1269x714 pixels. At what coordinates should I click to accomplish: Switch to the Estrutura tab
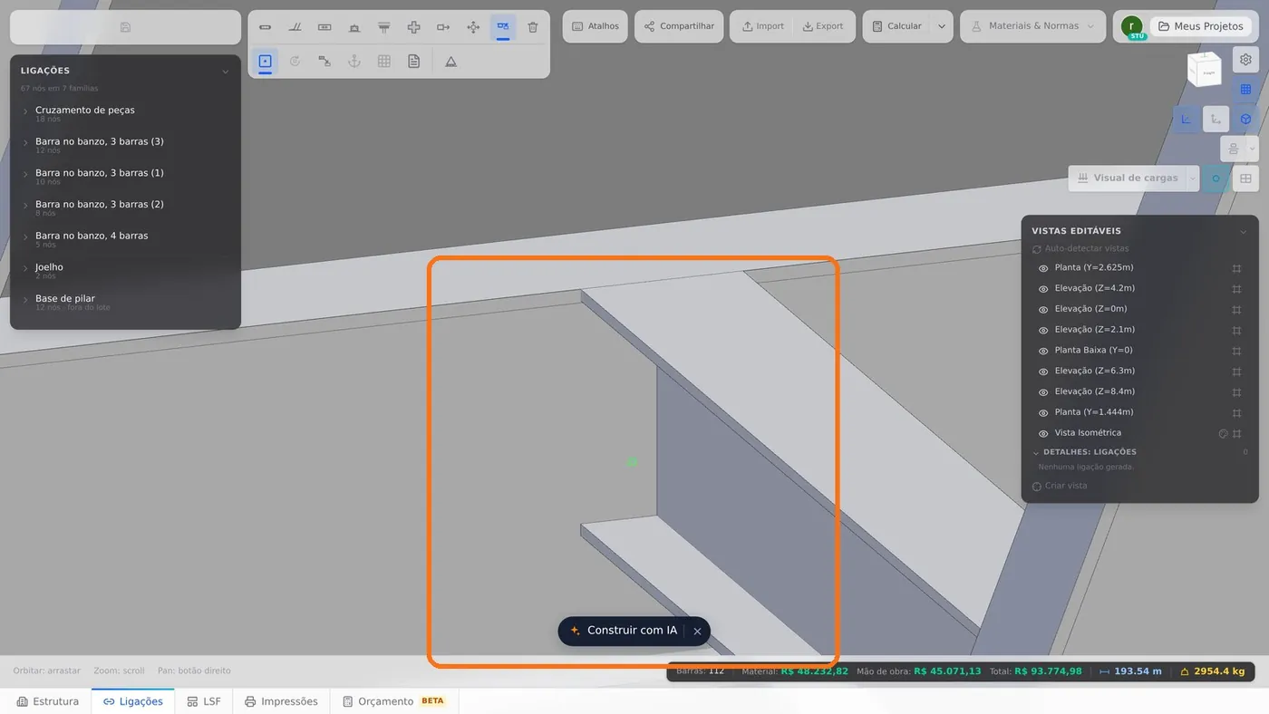(x=48, y=701)
